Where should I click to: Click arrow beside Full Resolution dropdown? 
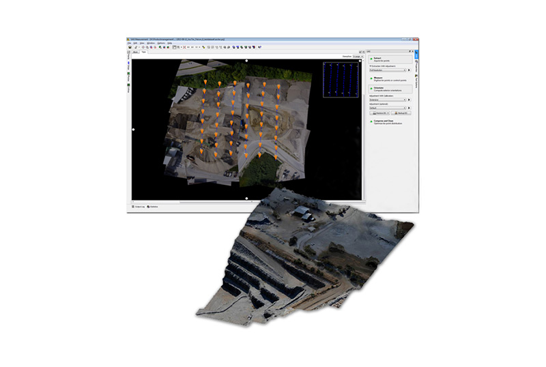point(409,70)
